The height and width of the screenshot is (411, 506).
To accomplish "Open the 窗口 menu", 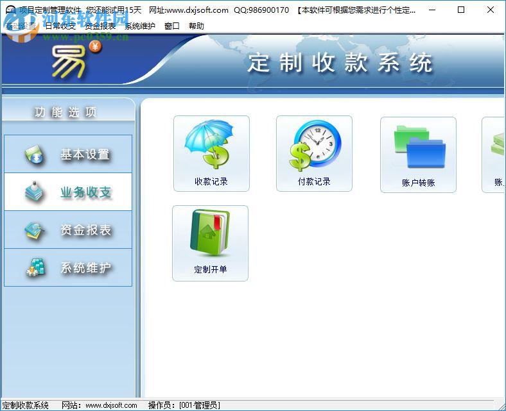I will point(171,26).
